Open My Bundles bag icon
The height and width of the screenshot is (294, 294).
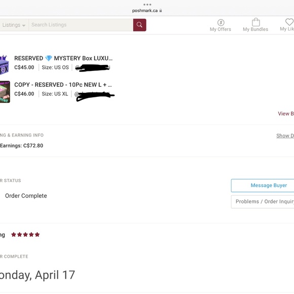tap(256, 22)
